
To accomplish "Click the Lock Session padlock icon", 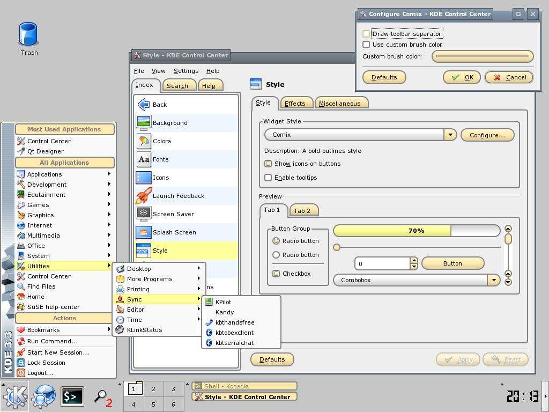I will click(x=21, y=363).
